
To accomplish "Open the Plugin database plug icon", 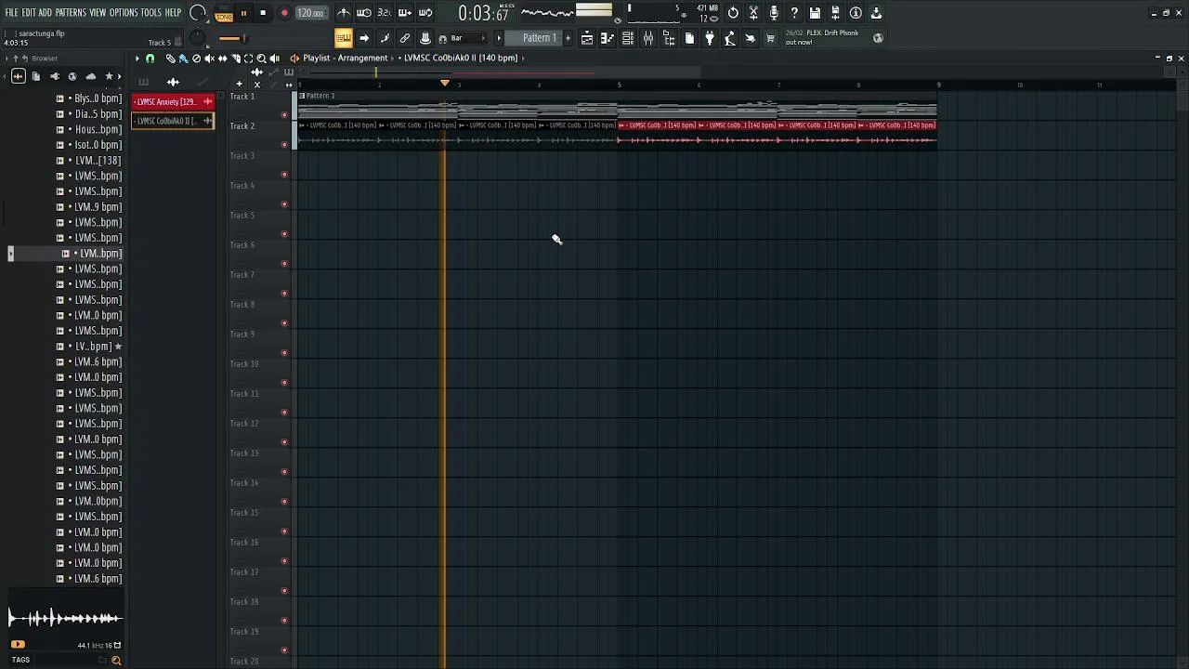I will click(x=710, y=38).
